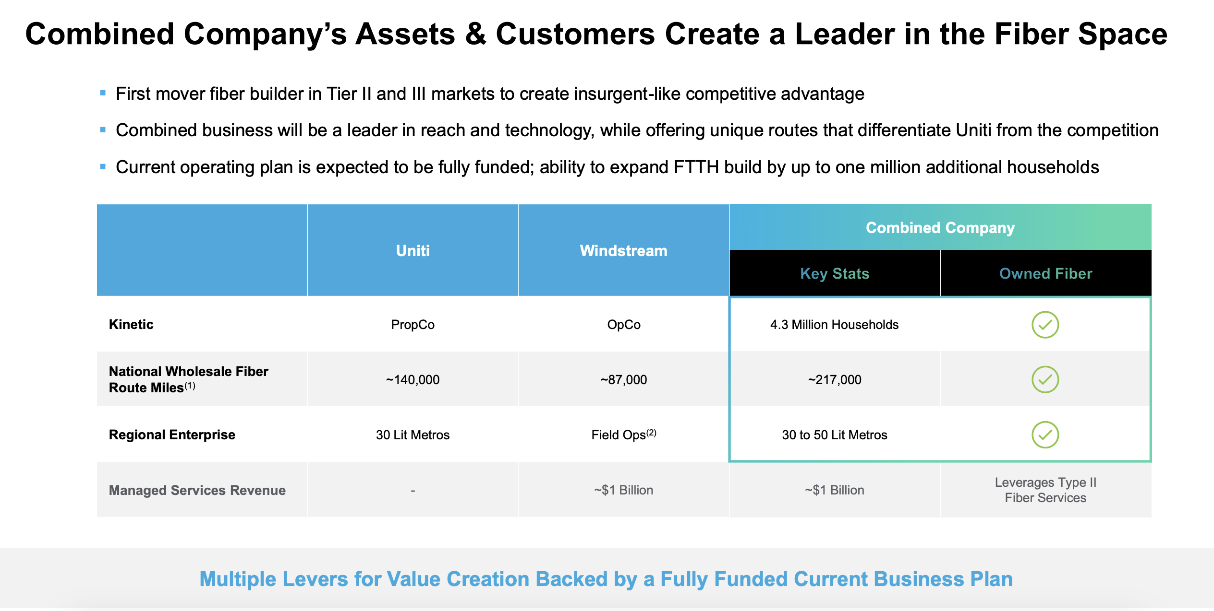Click the Owned Fiber subheader
Viewport: 1214px width, 611px height.
[x=1045, y=273]
